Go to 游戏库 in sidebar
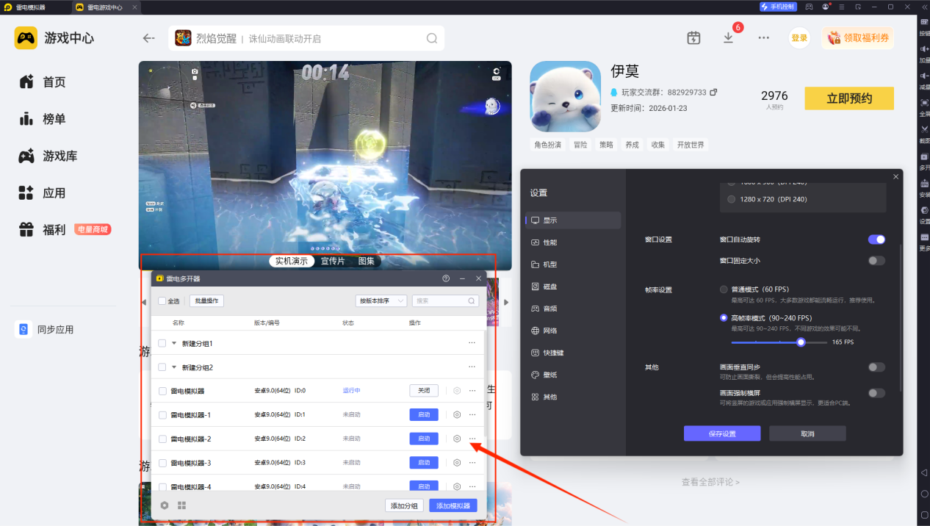Screen dimensions: 930x526 pos(60,156)
